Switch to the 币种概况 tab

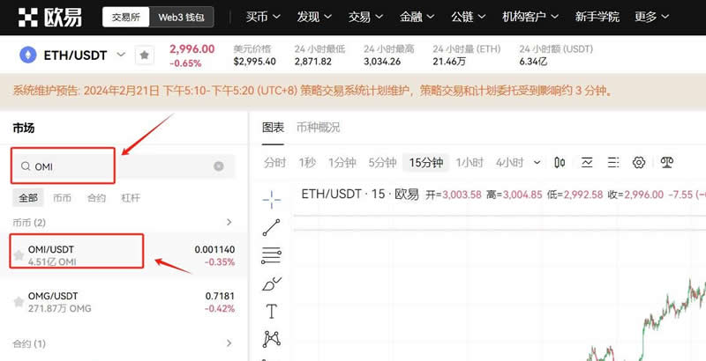tap(318, 128)
